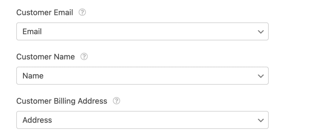Show help for the Customer Email setting

pyautogui.click(x=81, y=13)
